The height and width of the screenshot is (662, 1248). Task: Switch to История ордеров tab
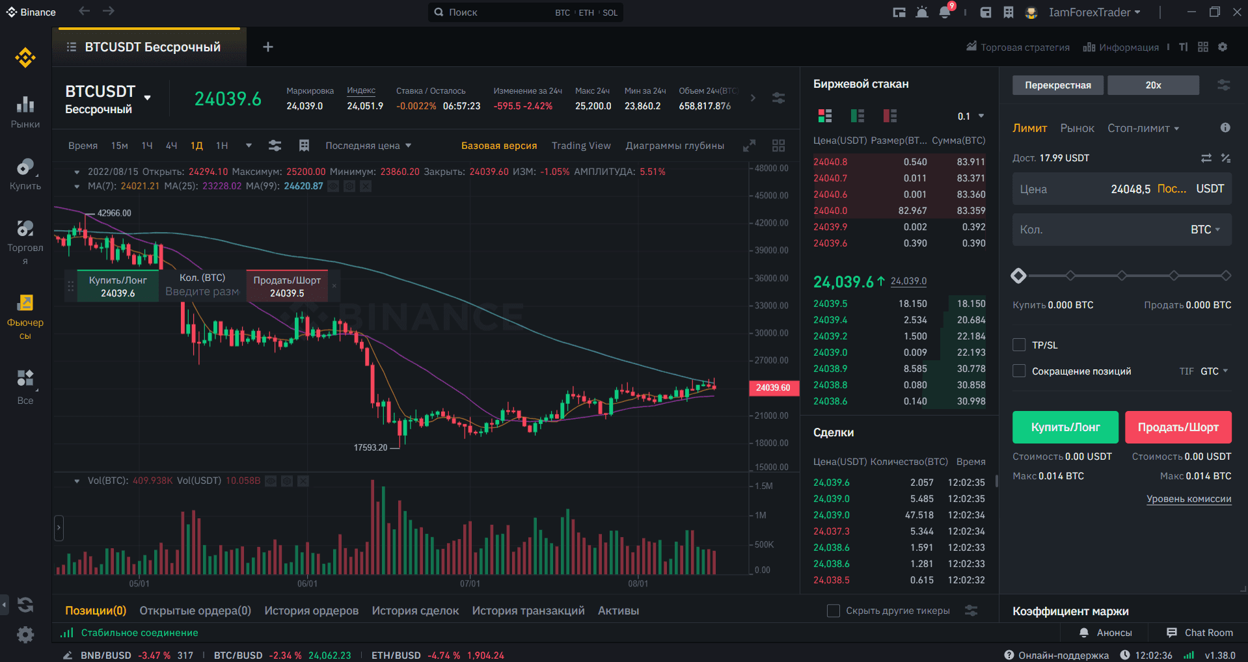311,611
